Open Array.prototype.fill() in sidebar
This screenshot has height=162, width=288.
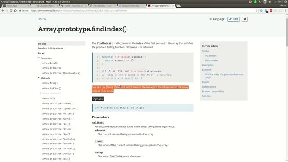[56, 124]
